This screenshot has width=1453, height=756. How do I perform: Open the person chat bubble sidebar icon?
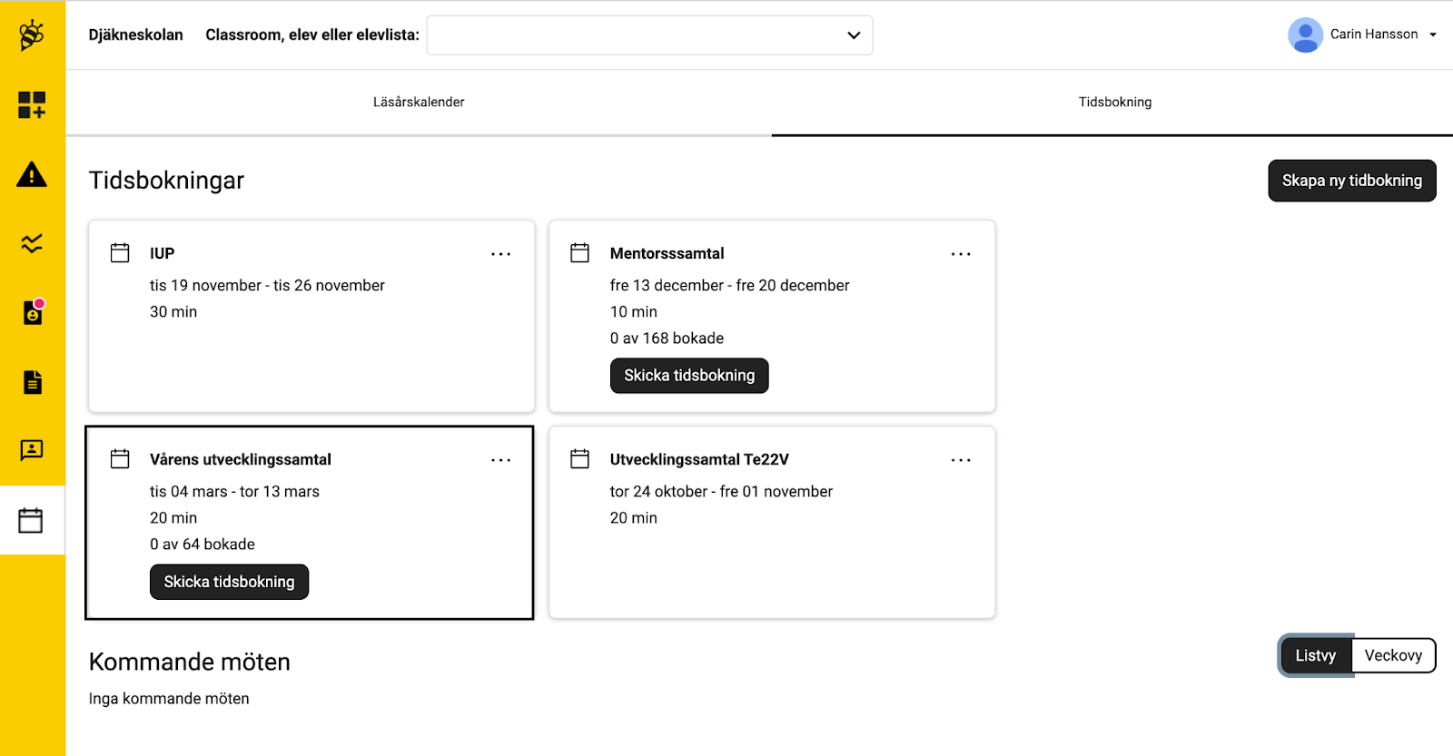point(32,450)
